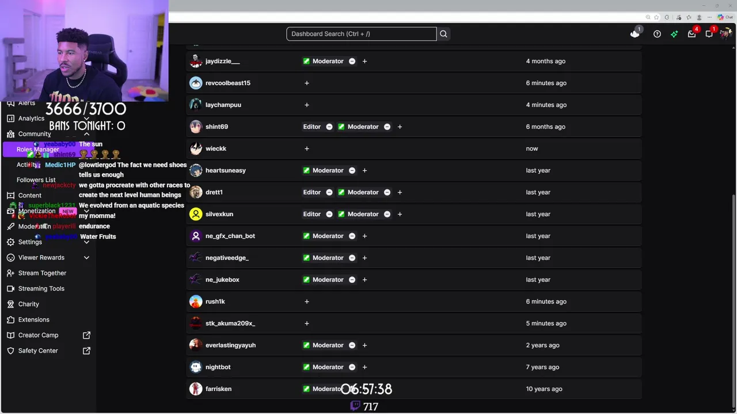737x414 pixels.
Task: Add another role to nightbot
Action: point(364,367)
